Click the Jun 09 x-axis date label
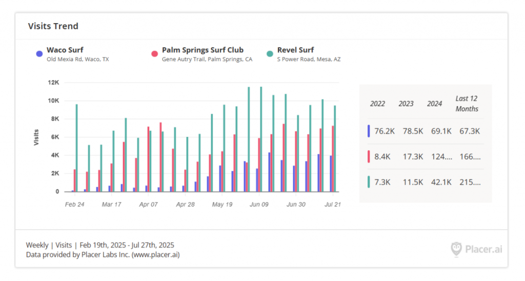Viewport: 525px width, 281px height. [259, 204]
